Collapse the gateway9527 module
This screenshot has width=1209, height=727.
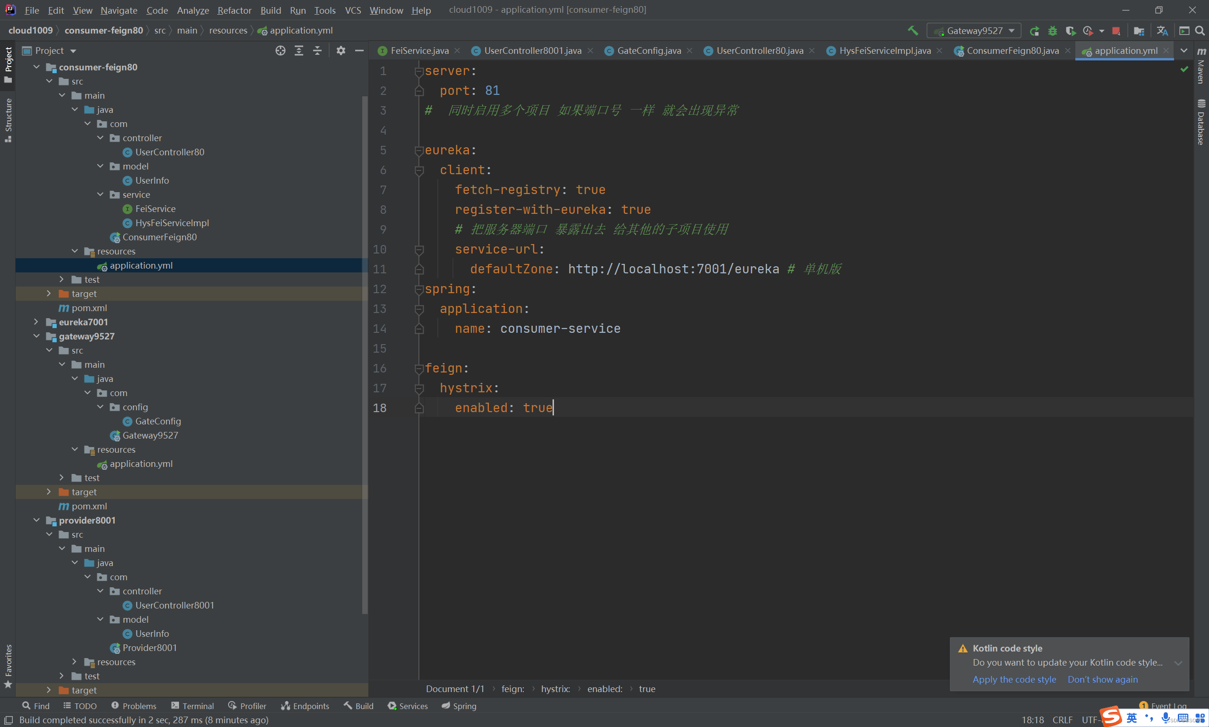(37, 336)
